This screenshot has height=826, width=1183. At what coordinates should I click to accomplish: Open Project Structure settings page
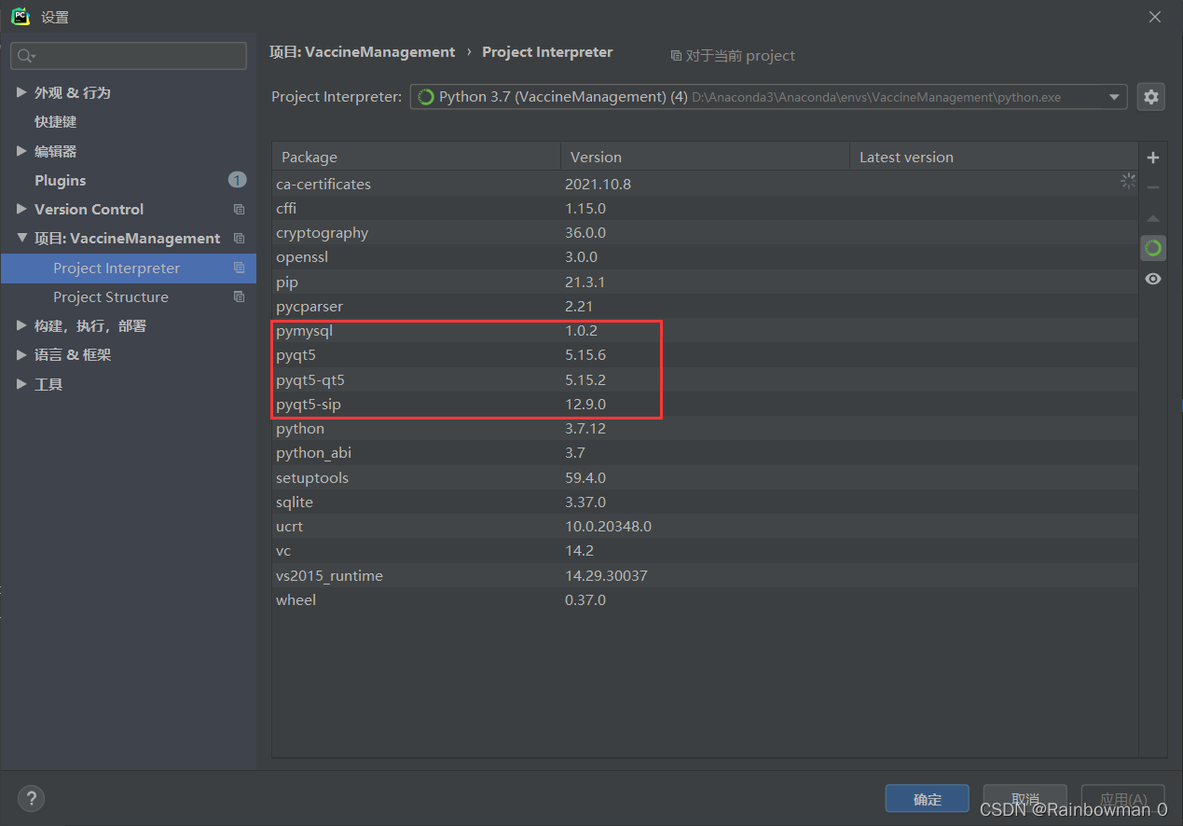(x=111, y=297)
